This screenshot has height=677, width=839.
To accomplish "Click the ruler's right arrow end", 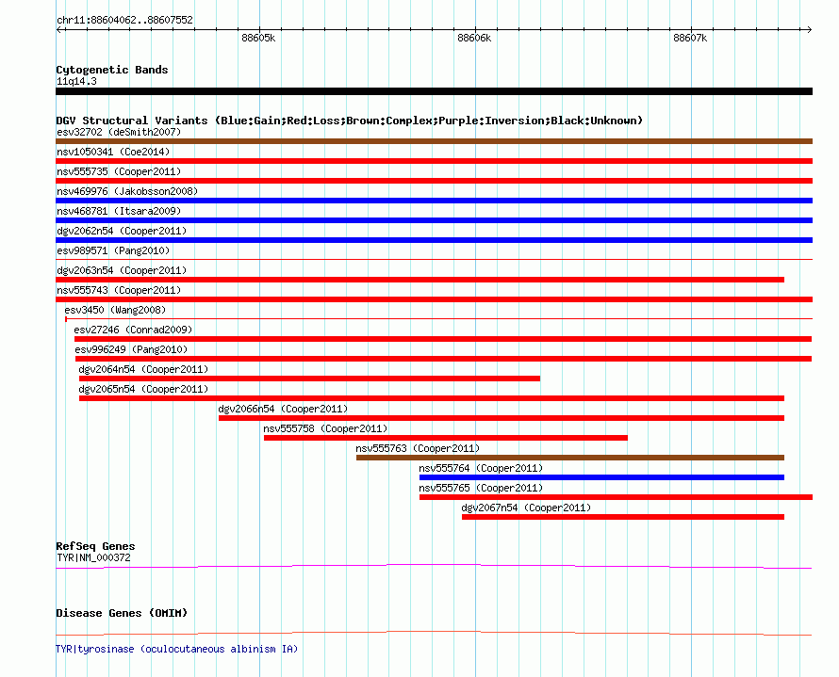I will pyautogui.click(x=810, y=29).
